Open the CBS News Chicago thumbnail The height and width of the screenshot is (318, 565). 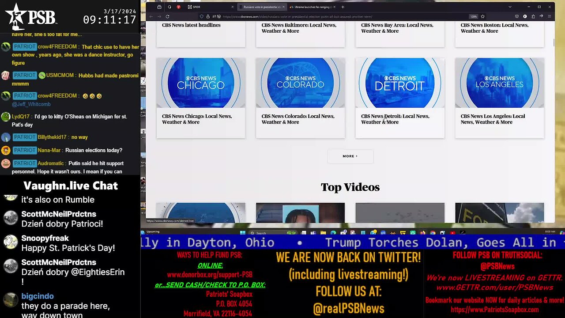point(201,83)
